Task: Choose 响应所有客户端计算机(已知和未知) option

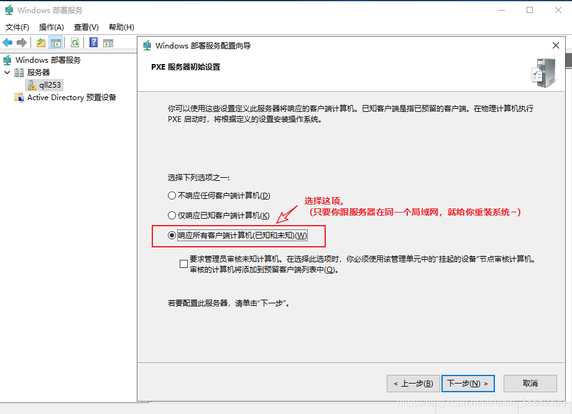Action: 172,236
